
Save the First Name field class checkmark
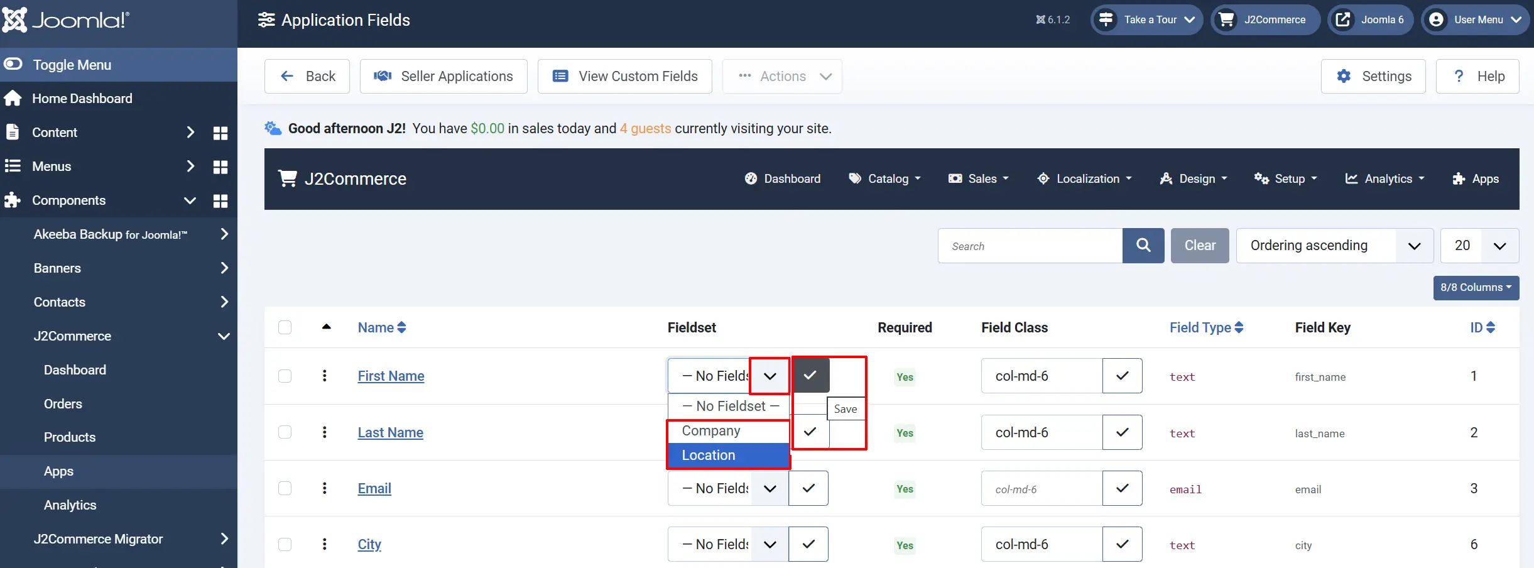point(1123,376)
